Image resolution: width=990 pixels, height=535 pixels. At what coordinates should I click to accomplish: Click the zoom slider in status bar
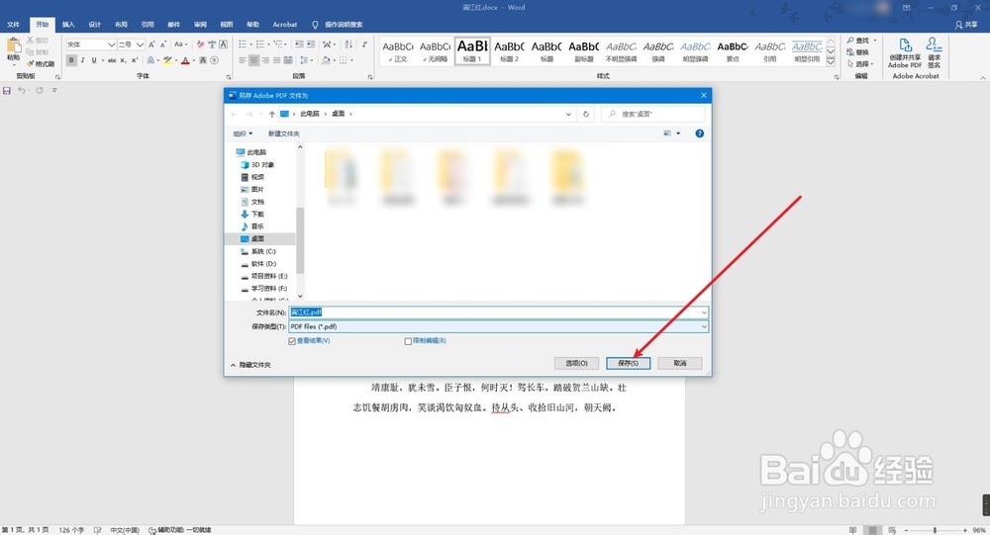(936, 530)
